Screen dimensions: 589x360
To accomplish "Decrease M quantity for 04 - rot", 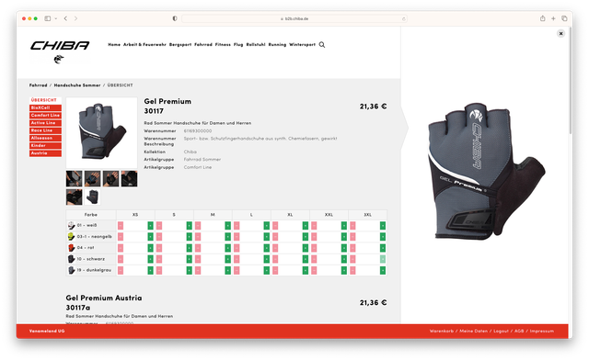I will coord(198,248).
